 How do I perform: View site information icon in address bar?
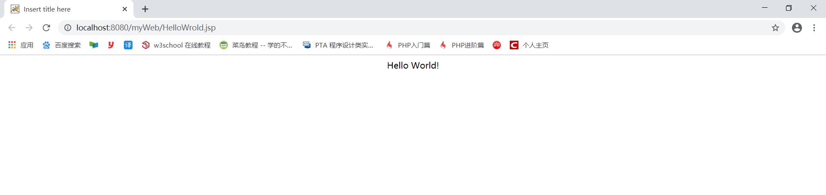click(68, 28)
